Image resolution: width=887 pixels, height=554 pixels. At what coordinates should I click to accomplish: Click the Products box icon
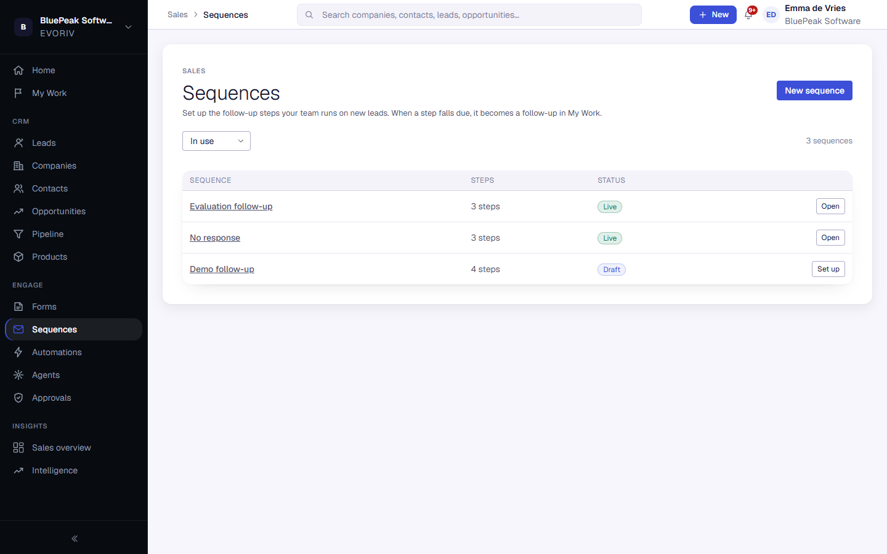coord(18,257)
